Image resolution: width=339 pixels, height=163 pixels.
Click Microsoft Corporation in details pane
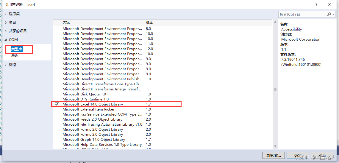point(301,39)
